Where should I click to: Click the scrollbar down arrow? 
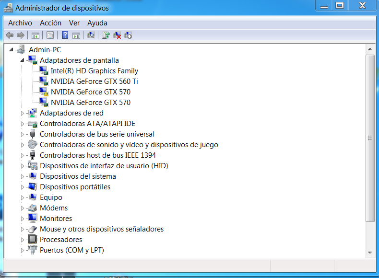coord(370,253)
